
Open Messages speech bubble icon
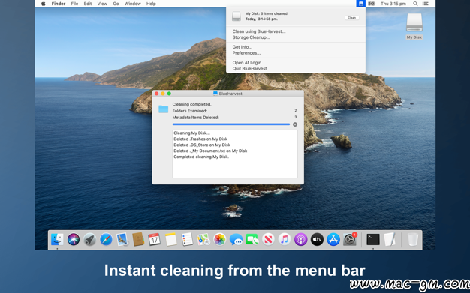point(236,240)
